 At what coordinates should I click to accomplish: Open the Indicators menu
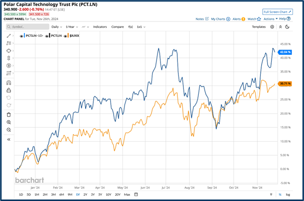(100, 27)
